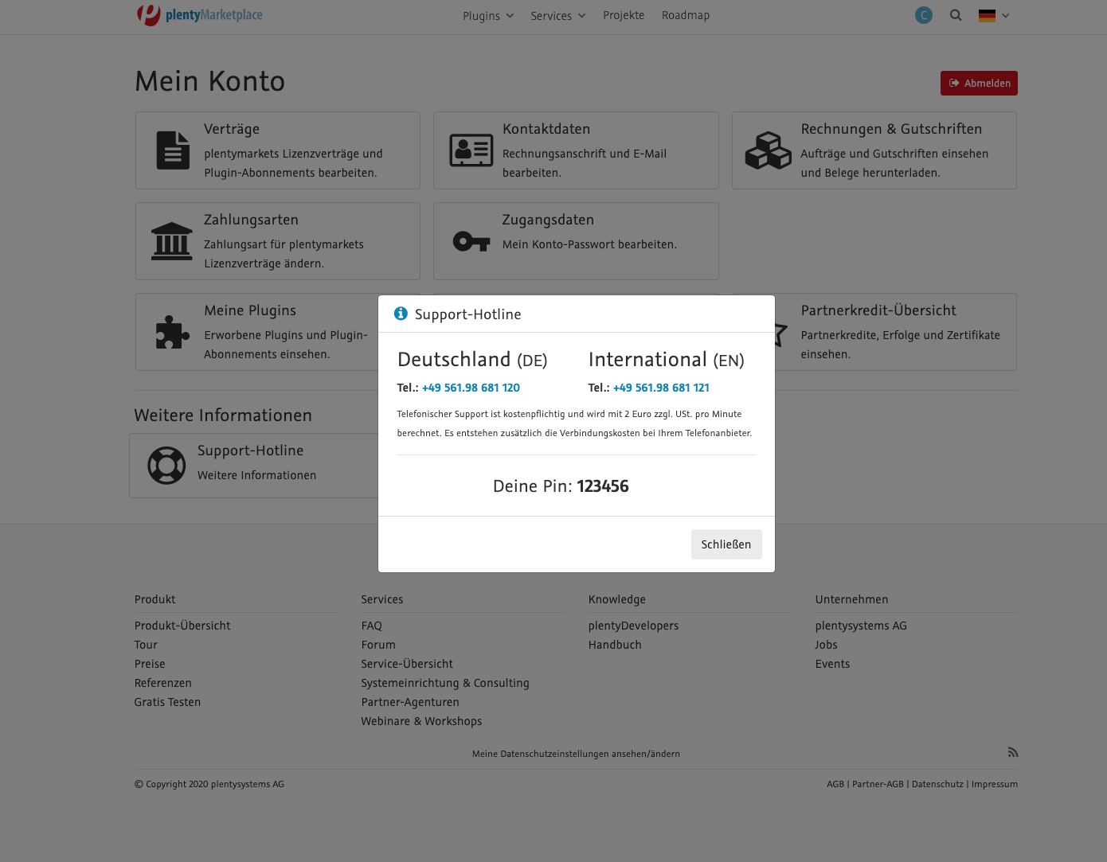Open the user avatar icon
1107x862 pixels.
(924, 15)
